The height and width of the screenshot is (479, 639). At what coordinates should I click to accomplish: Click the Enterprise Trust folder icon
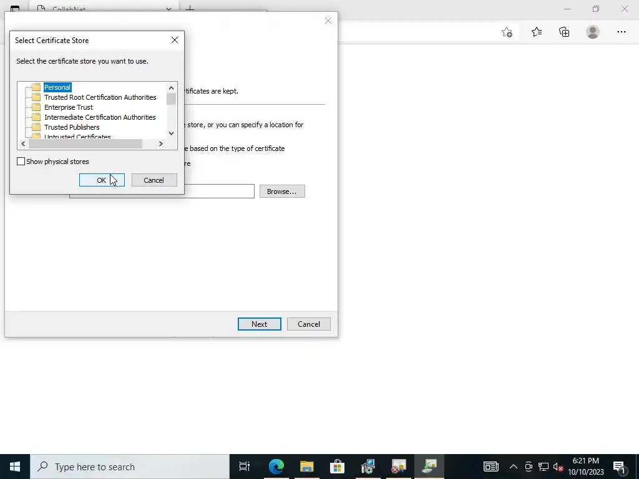(36, 107)
